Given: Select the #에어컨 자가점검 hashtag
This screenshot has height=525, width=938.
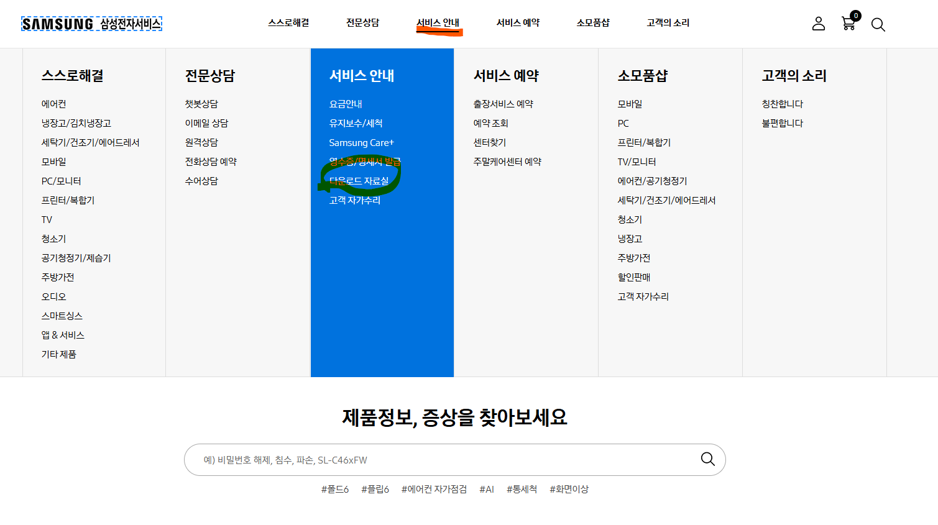Looking at the screenshot, I should pyautogui.click(x=435, y=489).
